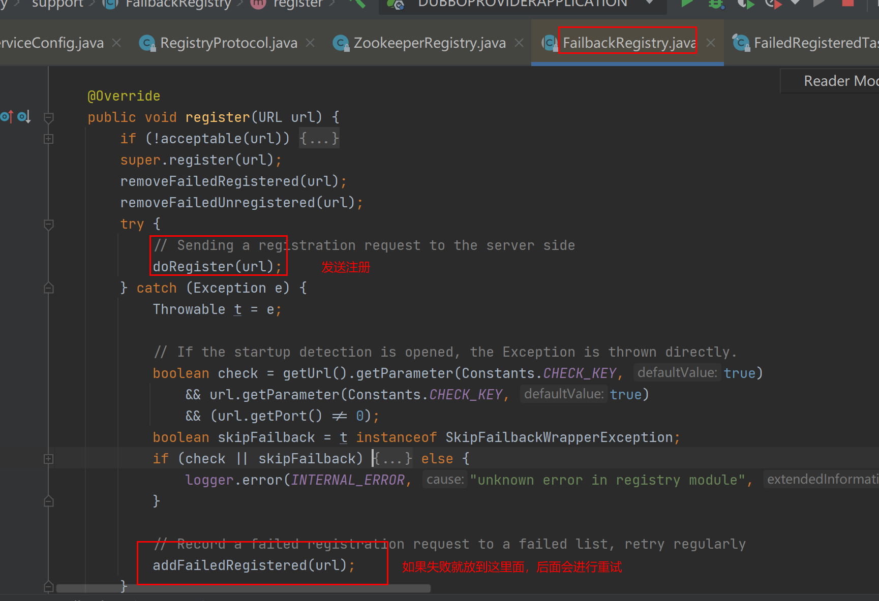Image resolution: width=879 pixels, height=601 pixels.
Task: Open the ZookeeperRegistry.java tab
Action: 430,43
